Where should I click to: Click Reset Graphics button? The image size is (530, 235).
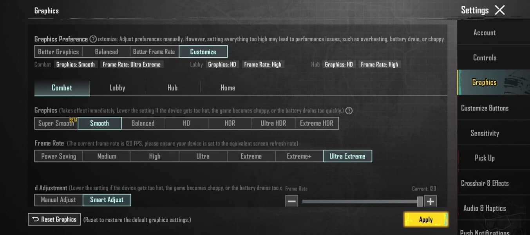tap(54, 219)
